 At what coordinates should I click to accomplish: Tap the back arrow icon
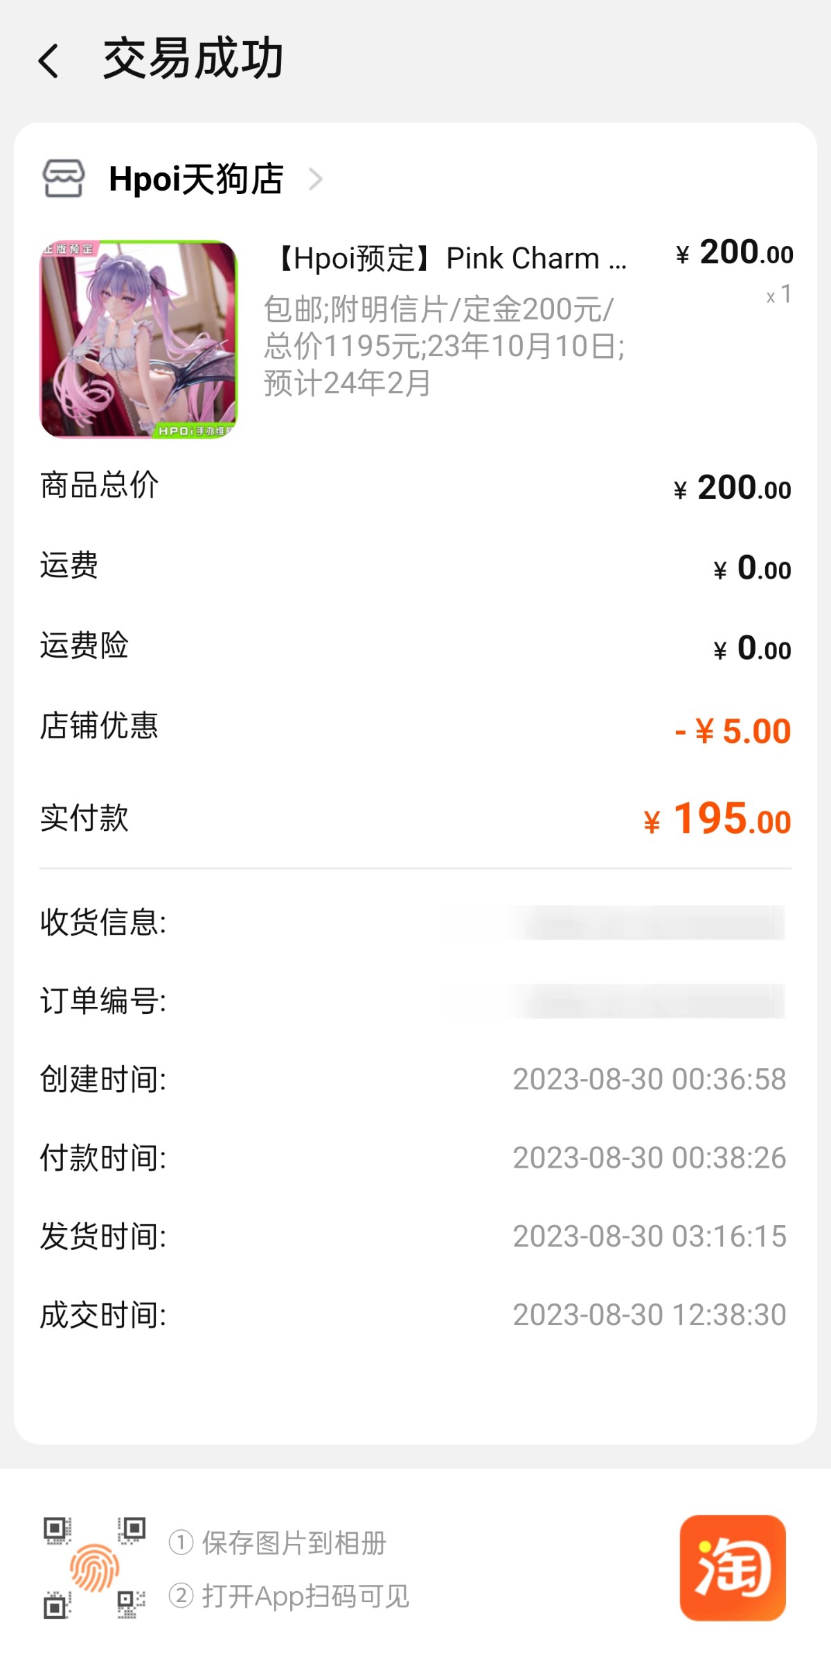click(48, 61)
